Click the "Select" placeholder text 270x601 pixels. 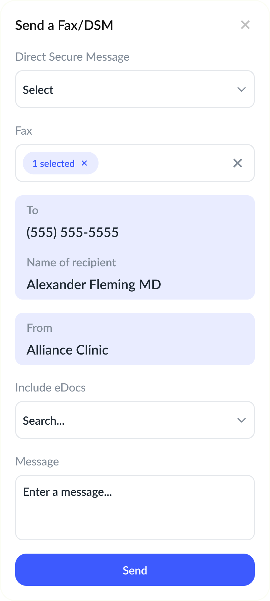[x=38, y=90]
